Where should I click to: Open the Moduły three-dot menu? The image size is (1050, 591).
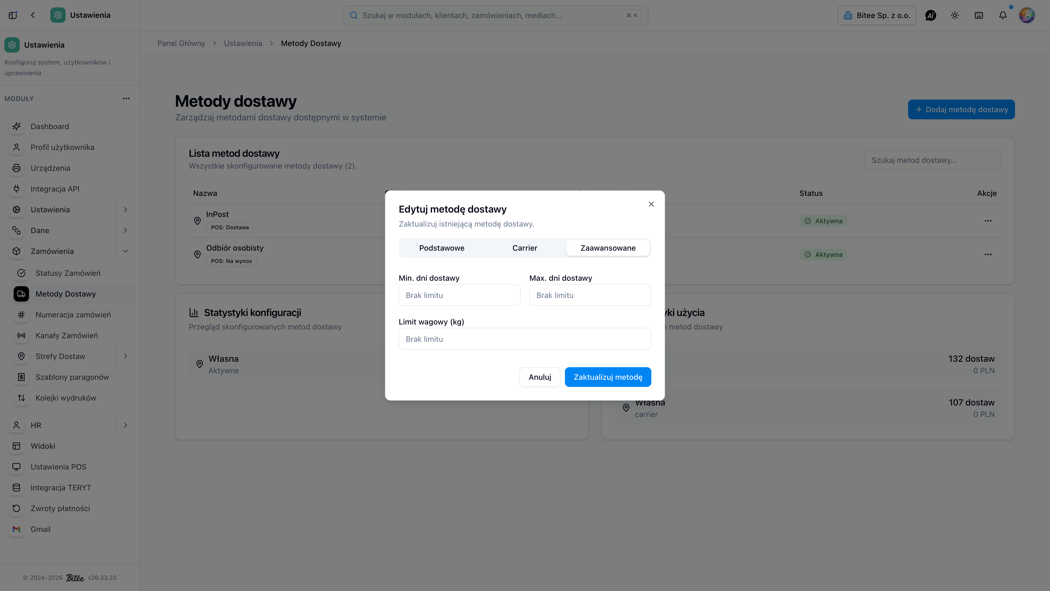click(126, 98)
